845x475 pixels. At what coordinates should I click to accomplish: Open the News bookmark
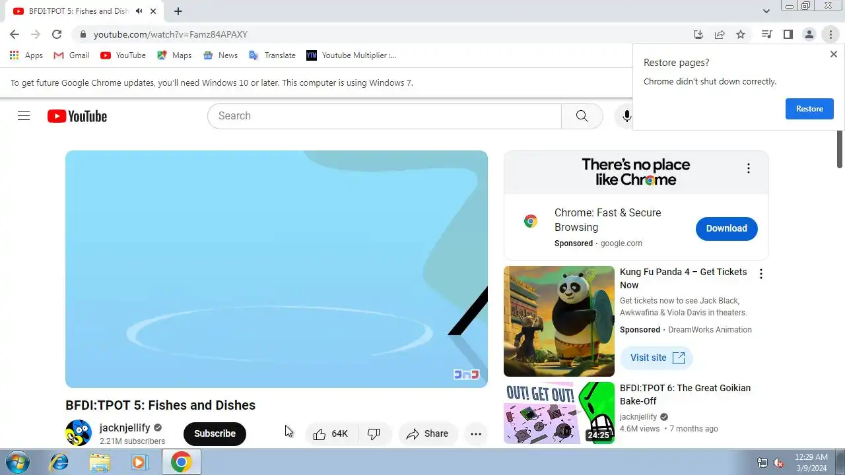pos(220,55)
